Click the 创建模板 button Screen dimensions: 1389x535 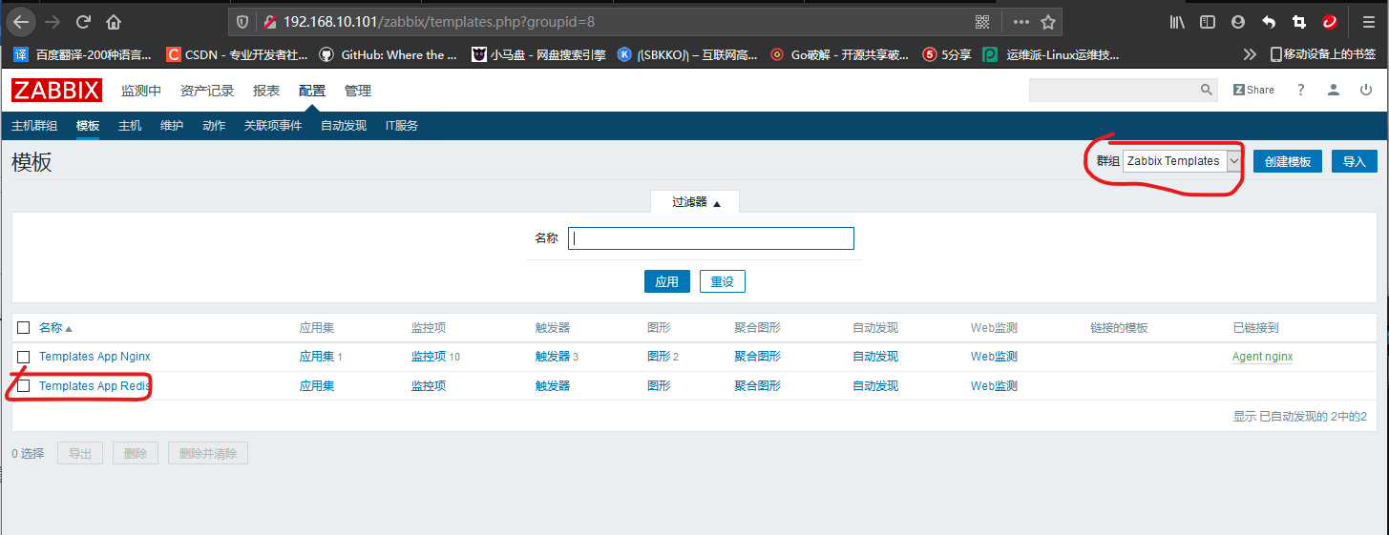coord(1288,161)
